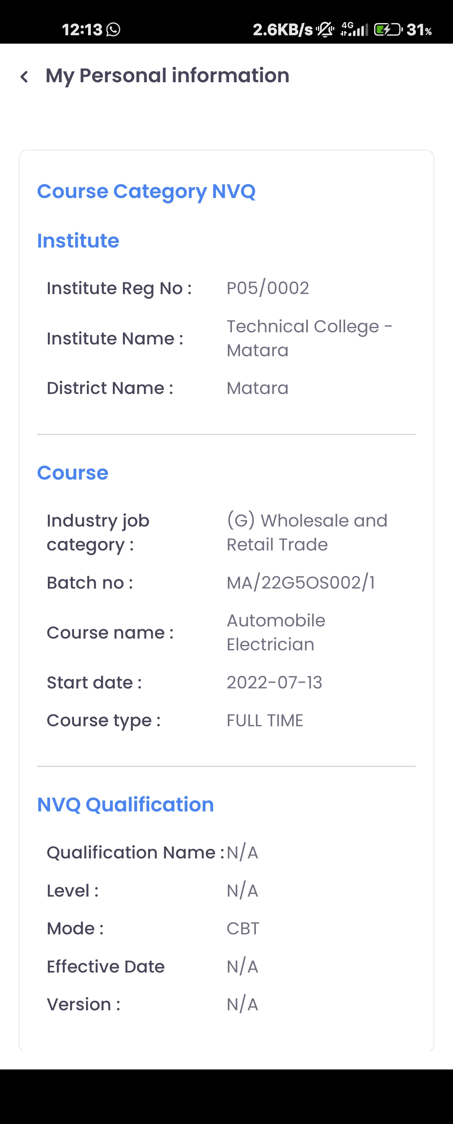
Task: Tap the Automobile Electrician course name
Action: 276,632
